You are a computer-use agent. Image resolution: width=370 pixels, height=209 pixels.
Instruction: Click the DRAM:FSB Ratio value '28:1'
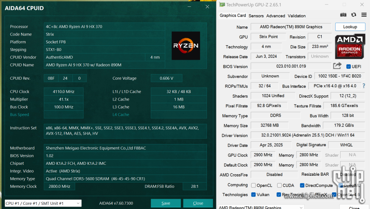195,186
